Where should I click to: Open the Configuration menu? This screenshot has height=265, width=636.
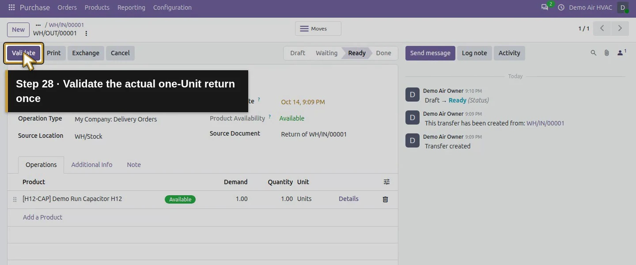(x=172, y=8)
